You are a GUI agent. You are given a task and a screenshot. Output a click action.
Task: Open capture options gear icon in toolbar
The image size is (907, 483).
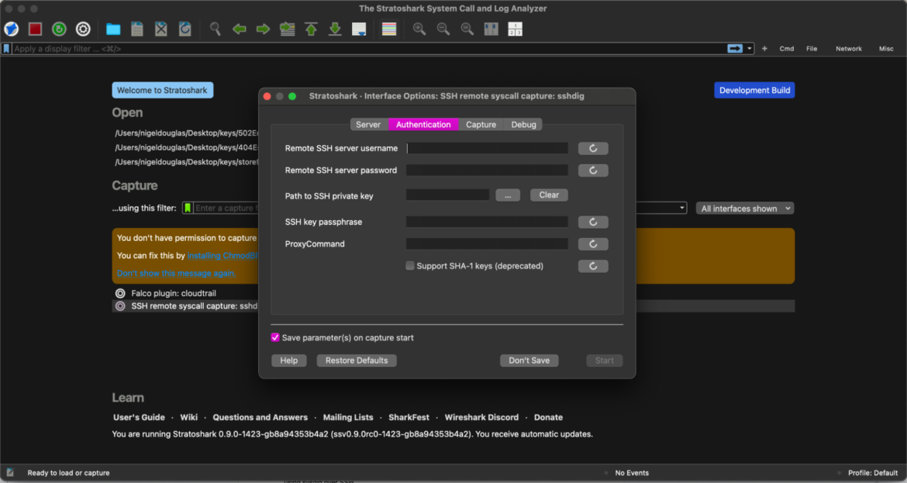point(83,29)
